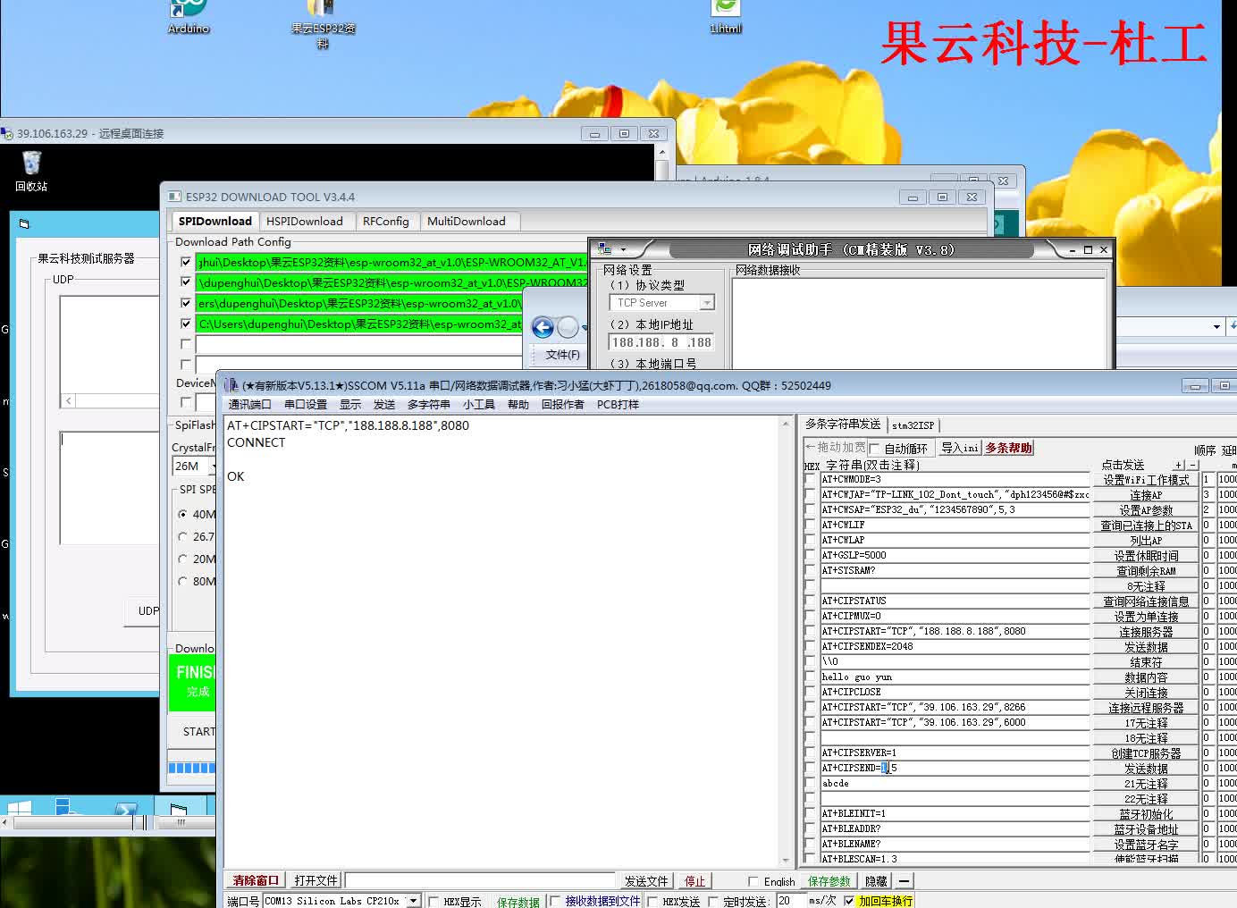The width and height of the screenshot is (1237, 908).
Task: Expand the COM13 port number dropdown
Action: pos(413,901)
